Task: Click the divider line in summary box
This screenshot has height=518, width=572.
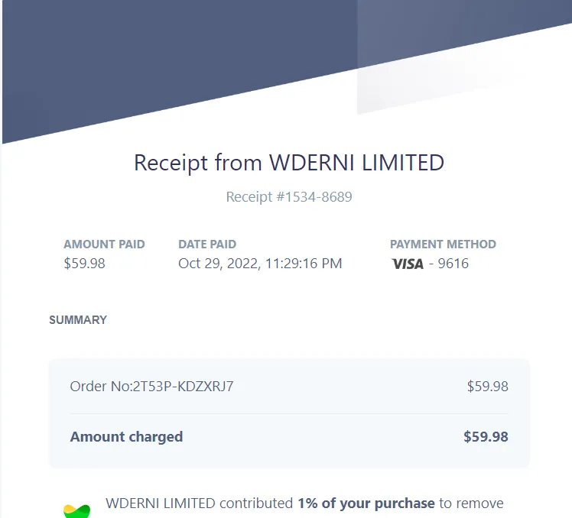Action: point(289,414)
